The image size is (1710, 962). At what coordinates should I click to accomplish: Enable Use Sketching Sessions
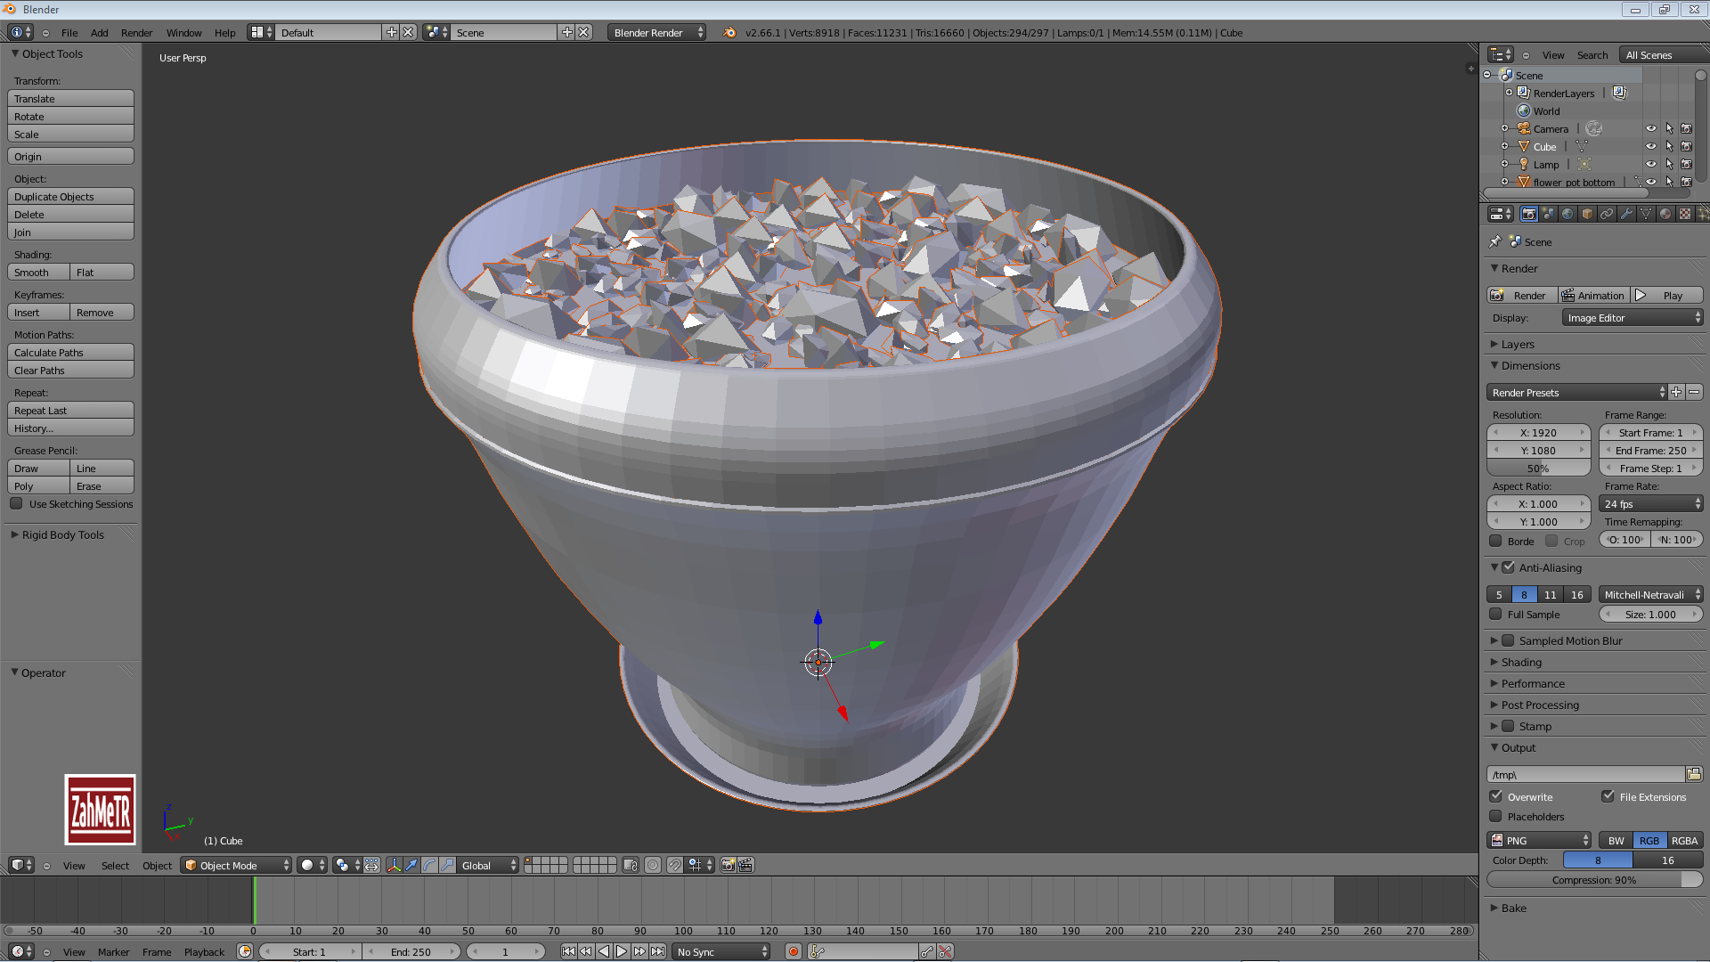(16, 503)
